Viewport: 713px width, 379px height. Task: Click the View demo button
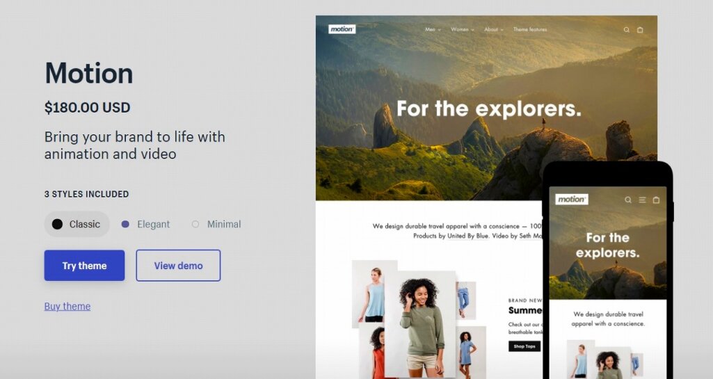(178, 266)
